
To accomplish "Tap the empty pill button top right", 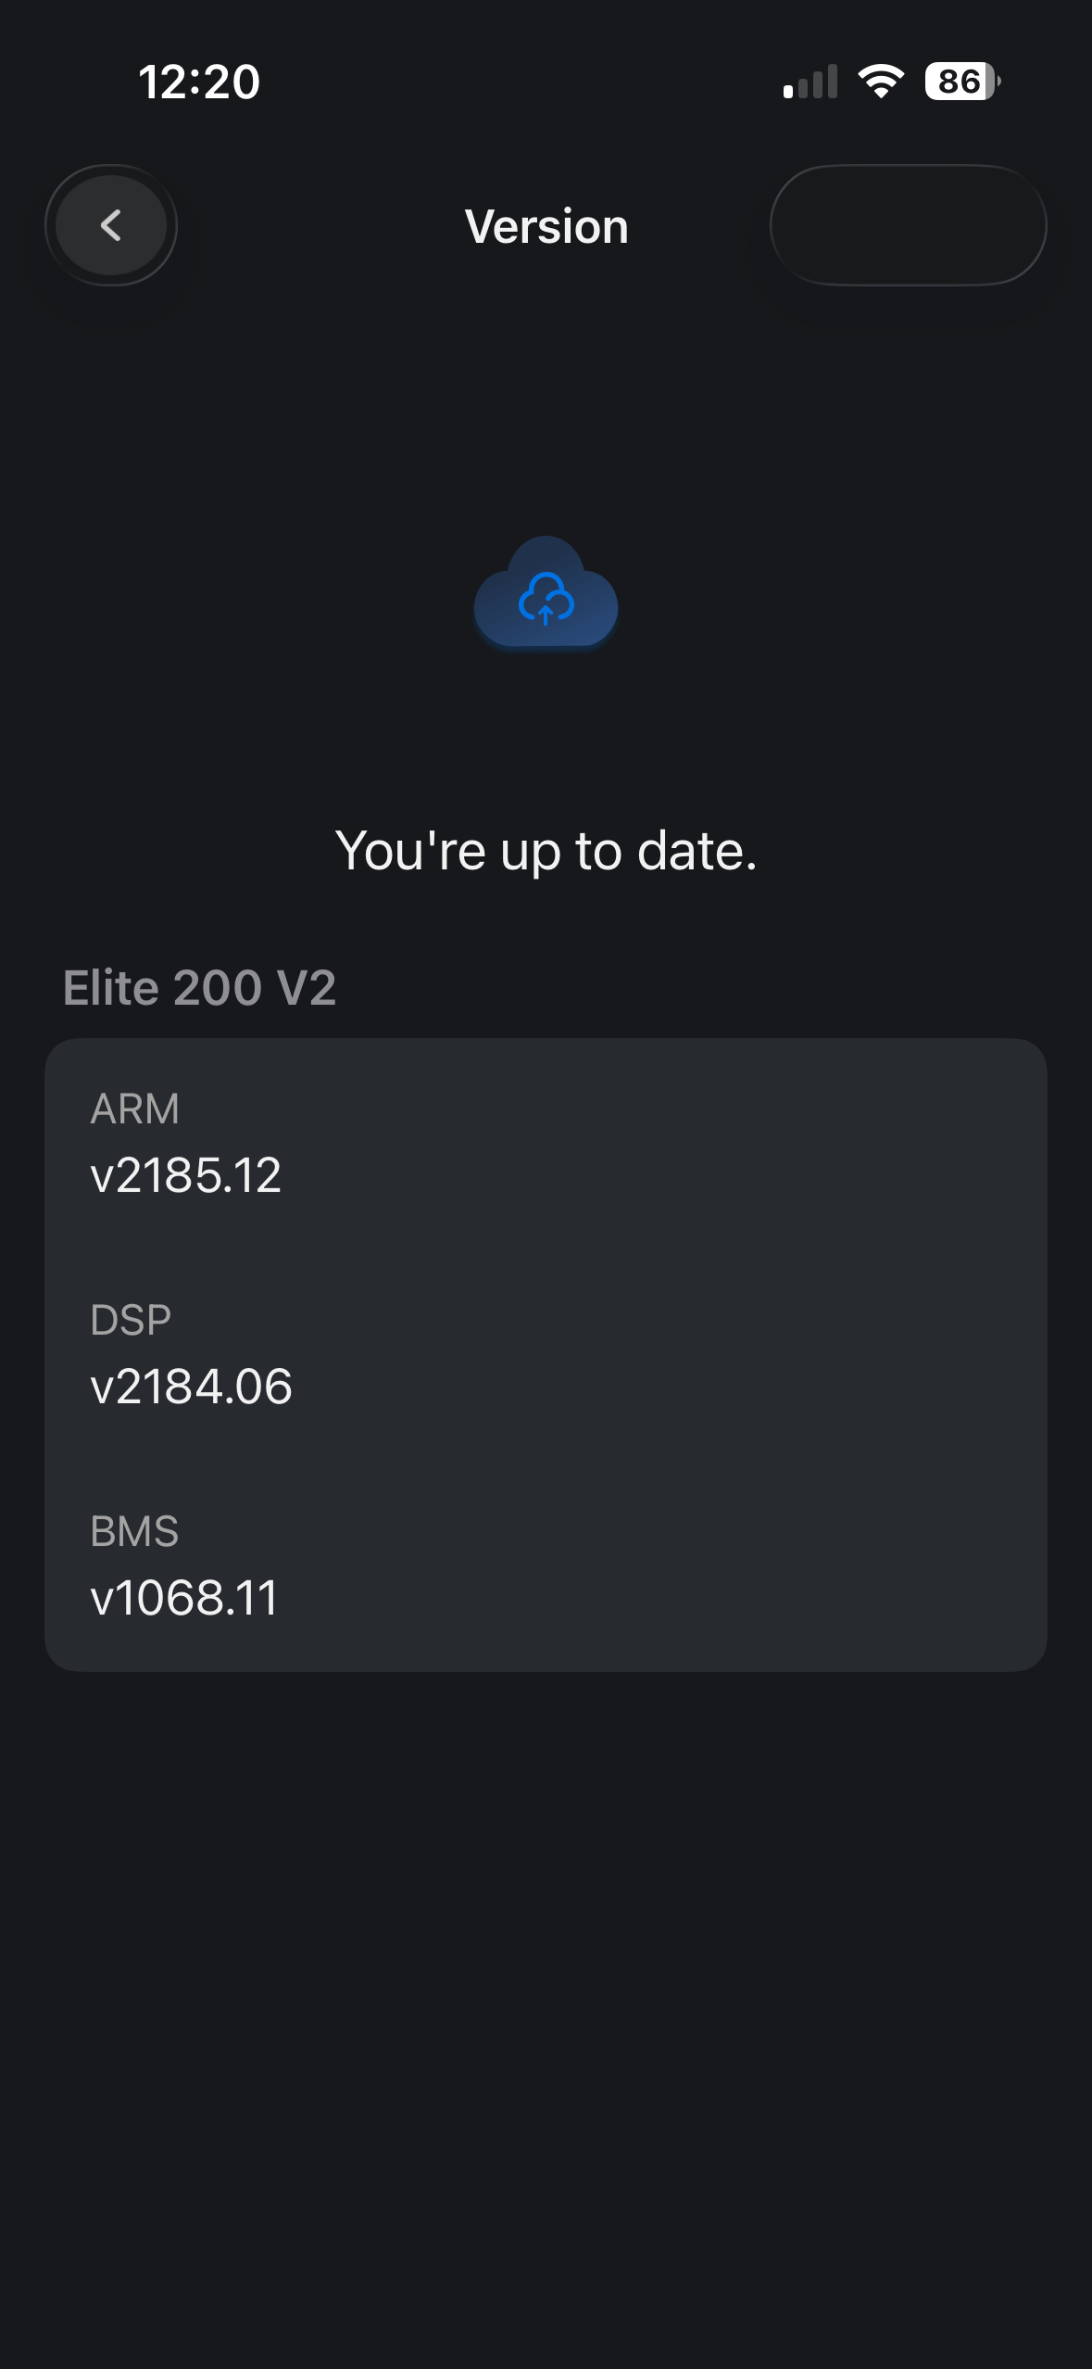I will (x=908, y=225).
